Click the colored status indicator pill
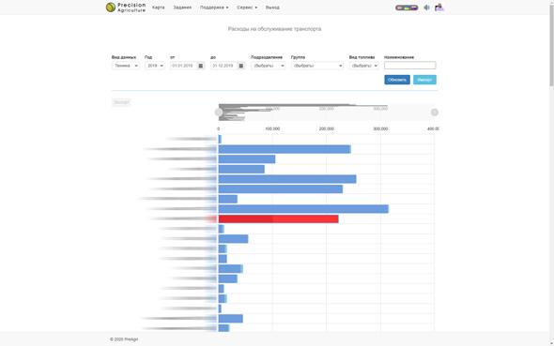This screenshot has height=346, width=554. click(407, 8)
